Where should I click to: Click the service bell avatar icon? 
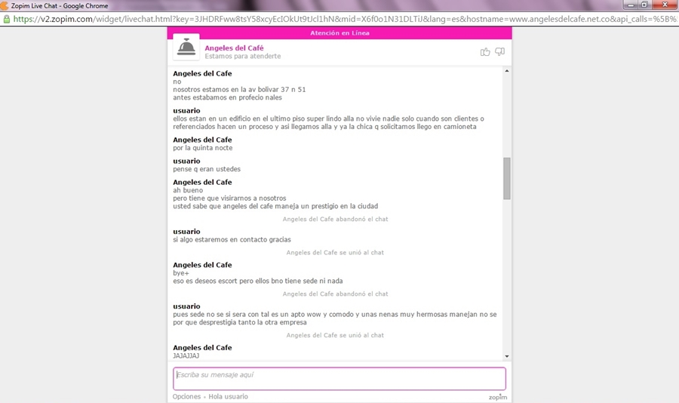pos(186,48)
